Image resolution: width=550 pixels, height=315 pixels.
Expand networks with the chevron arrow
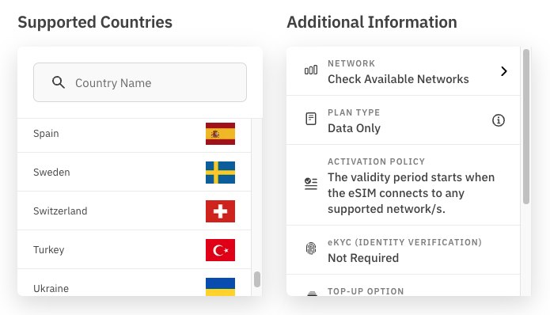pyautogui.click(x=504, y=71)
